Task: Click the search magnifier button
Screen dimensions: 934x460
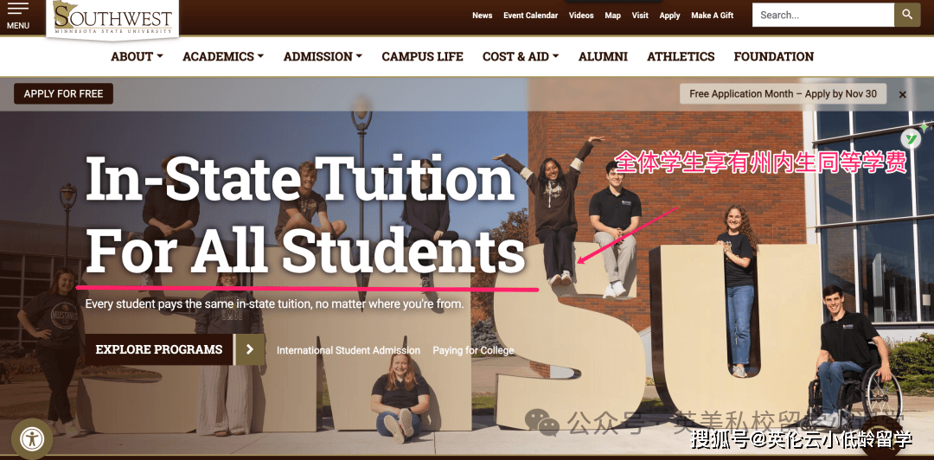Action: tap(907, 15)
